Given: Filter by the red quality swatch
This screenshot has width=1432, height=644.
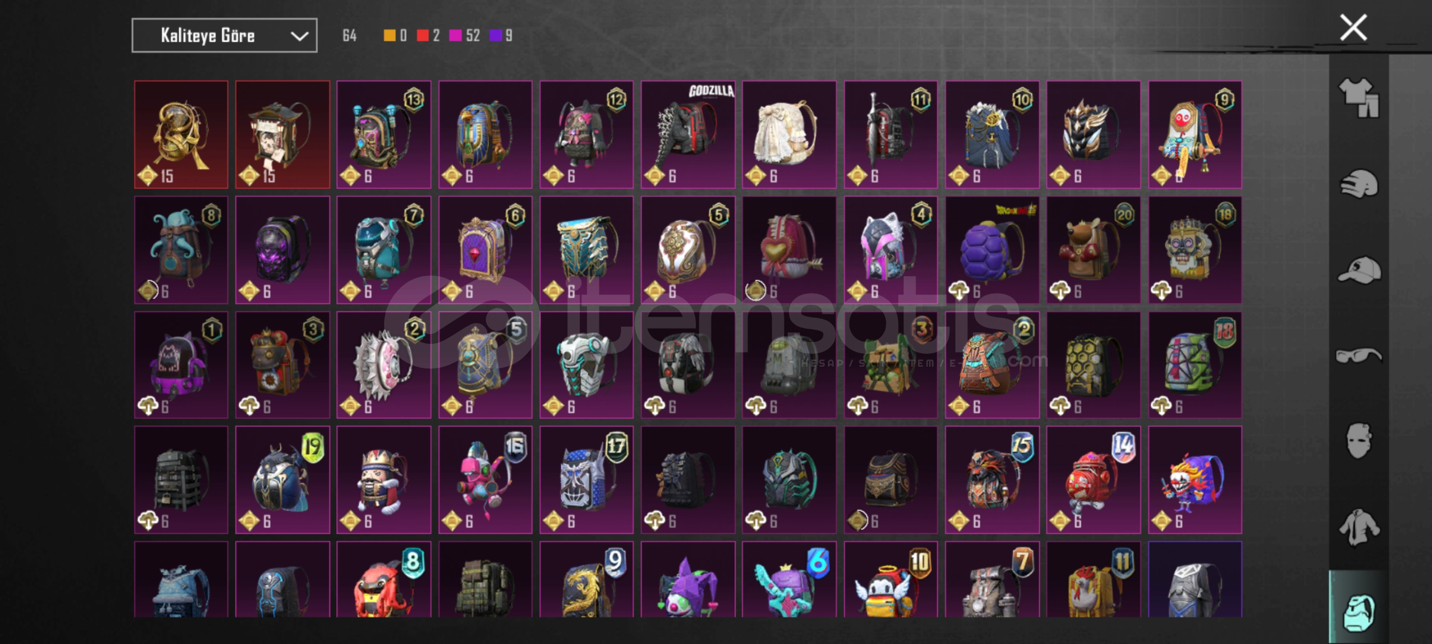Looking at the screenshot, I should coord(423,36).
